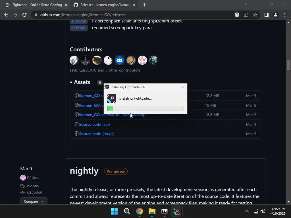Screen dimensions: 291x218
Task: Open commit link e002258
Action: point(79,21)
